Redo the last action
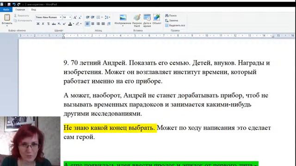 [x=18, y=4]
